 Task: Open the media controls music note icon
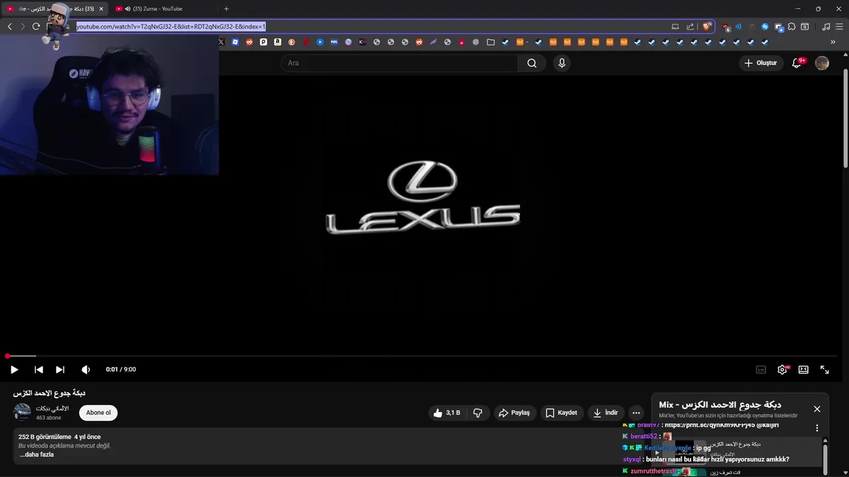pos(826,26)
